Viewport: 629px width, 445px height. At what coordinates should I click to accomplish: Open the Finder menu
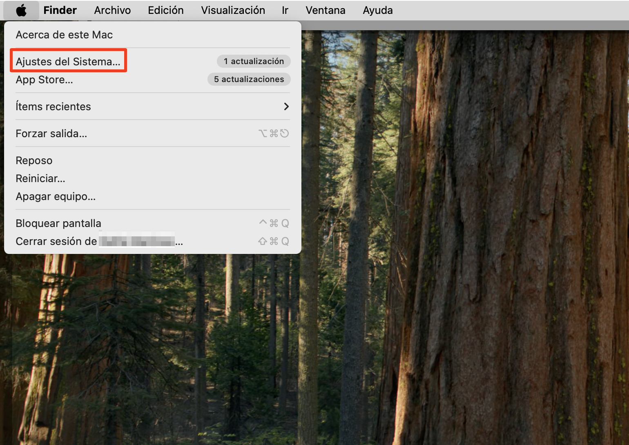(x=60, y=10)
